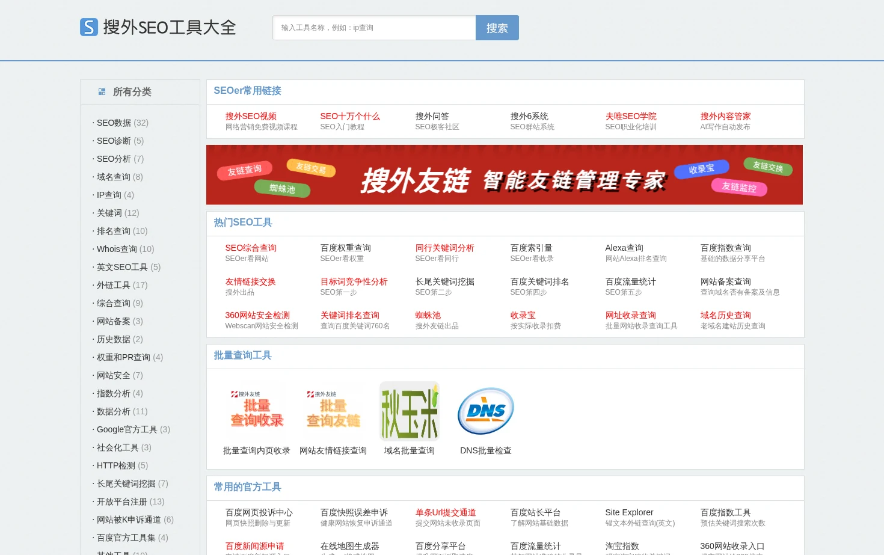Open the 搜外SEO视频 link
This screenshot has width=884, height=555.
251,116
